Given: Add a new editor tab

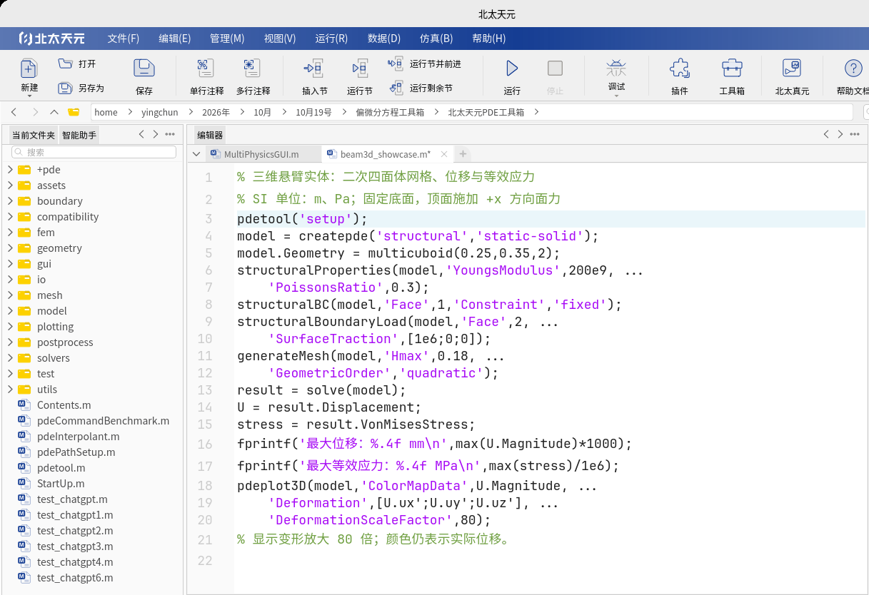Looking at the screenshot, I should click(463, 154).
